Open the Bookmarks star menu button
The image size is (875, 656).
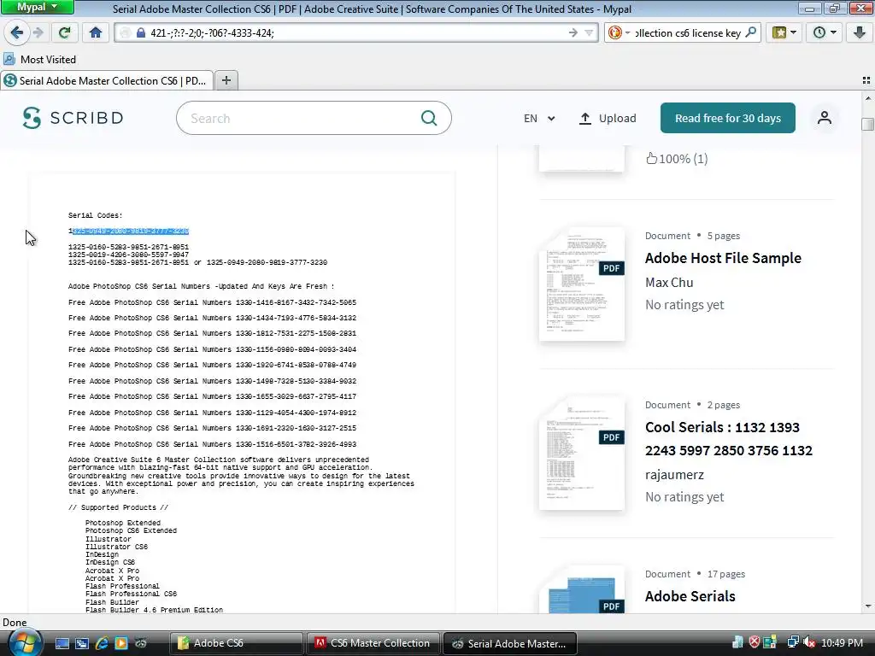784,32
